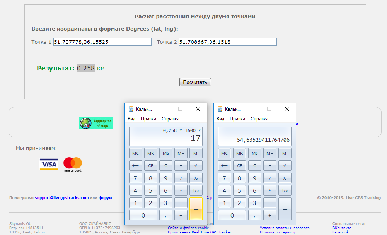Click equals key in right calculator
Screen dimensions: 387x235
coord(285,209)
